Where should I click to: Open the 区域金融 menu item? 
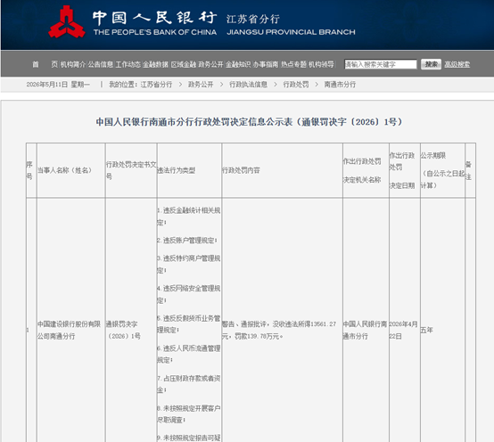tap(184, 64)
